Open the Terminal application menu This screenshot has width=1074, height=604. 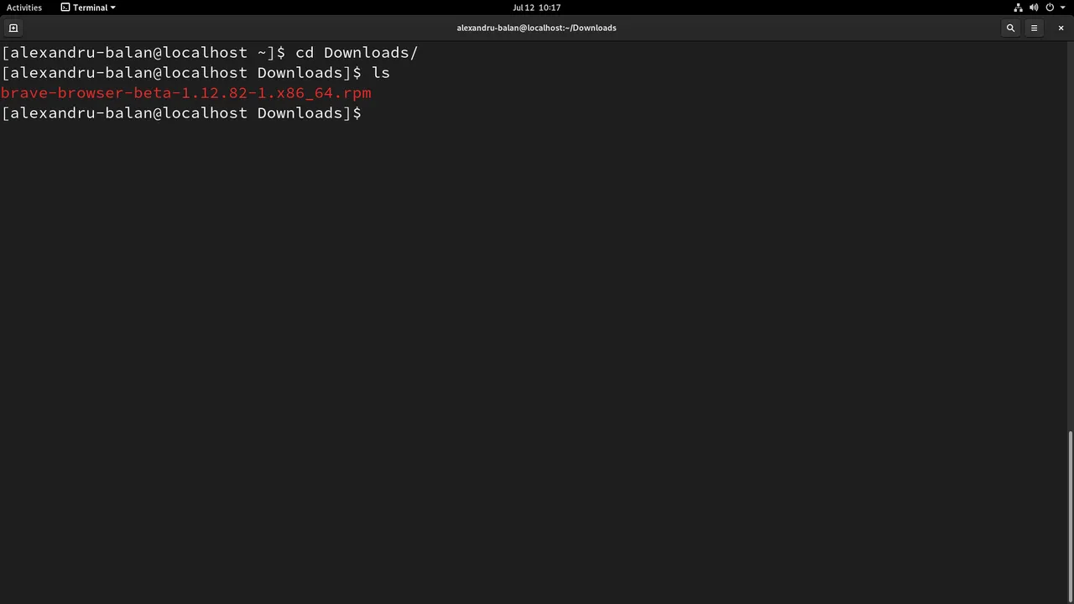88,8
